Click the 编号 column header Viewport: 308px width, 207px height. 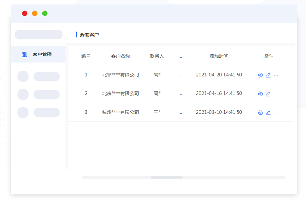[86, 56]
